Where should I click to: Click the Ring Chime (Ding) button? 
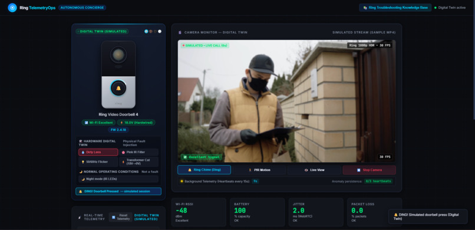tap(204, 170)
